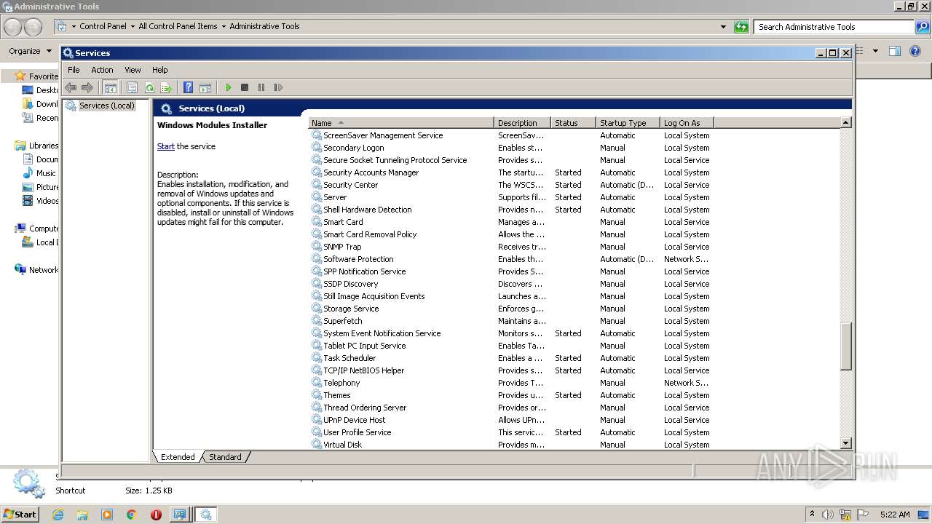
Task: Click the Back arrow in Services toolbar
Action: click(x=71, y=87)
